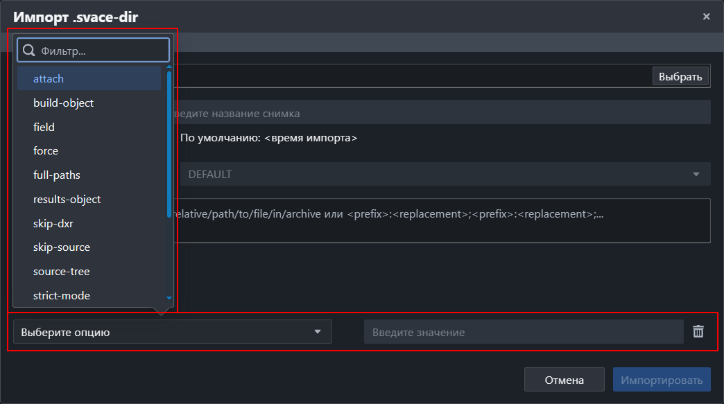This screenshot has height=404, width=724.
Task: Delete the option row with trash icon
Action: tap(698, 332)
